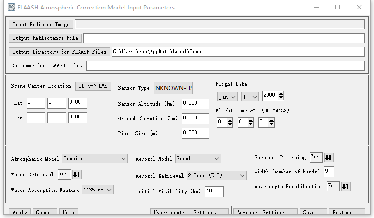This screenshot has height=218, width=374.
Task: Focus the Output Directory path field
Action: (x=238, y=52)
